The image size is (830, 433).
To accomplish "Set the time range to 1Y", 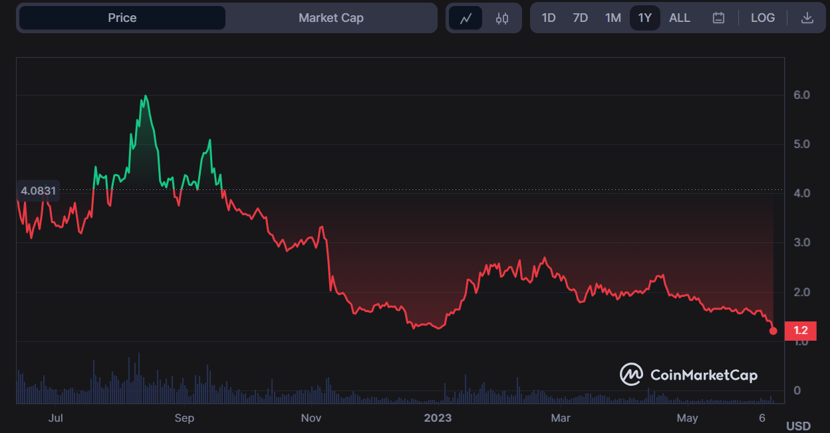I will pos(645,18).
